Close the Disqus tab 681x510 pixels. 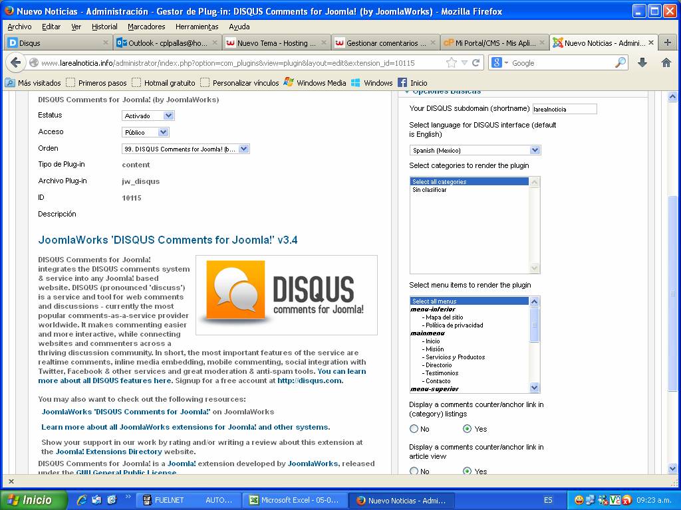(106, 42)
